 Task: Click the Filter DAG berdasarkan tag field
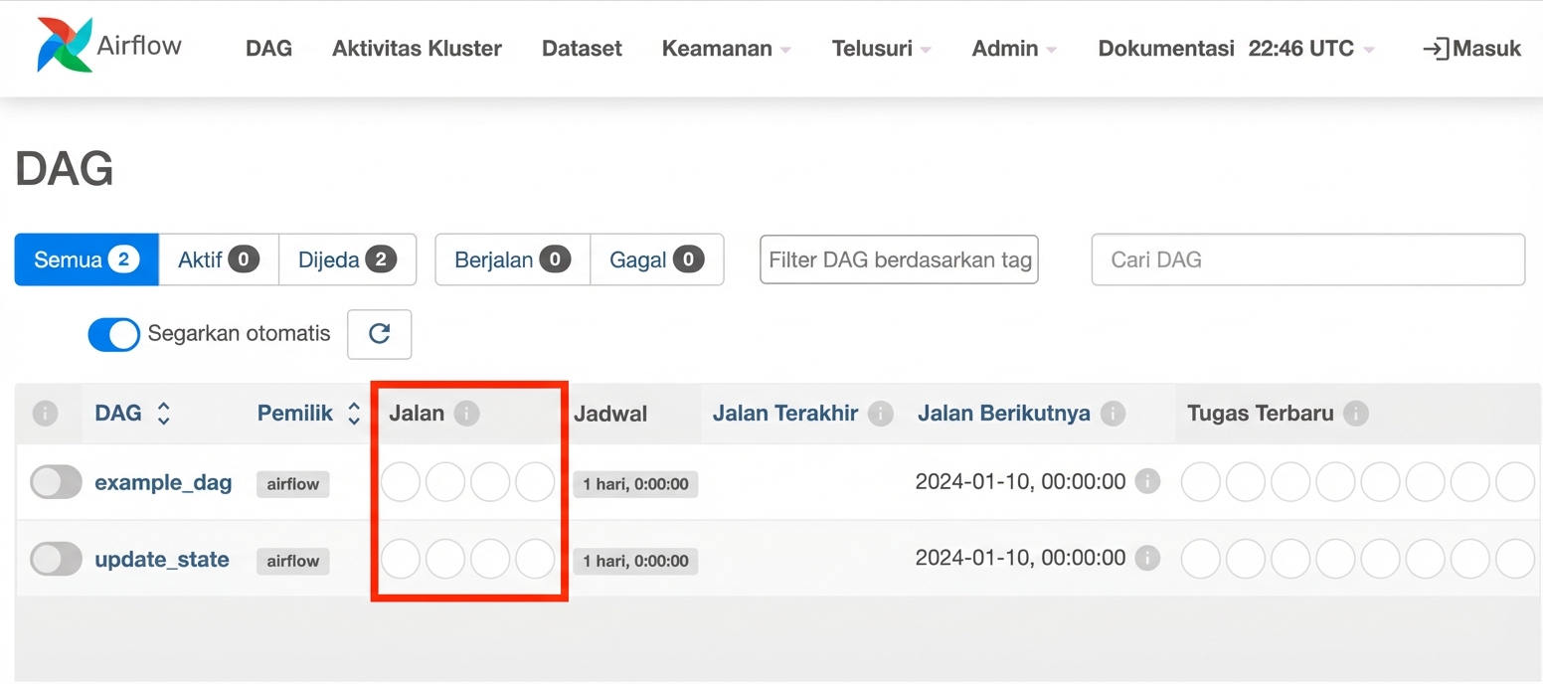[x=899, y=259]
